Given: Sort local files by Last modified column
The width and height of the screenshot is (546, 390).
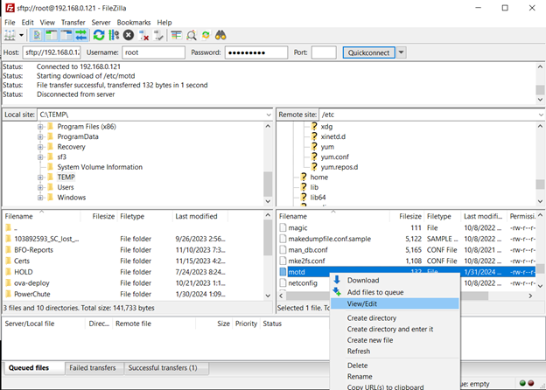Looking at the screenshot, I should coord(200,216).
